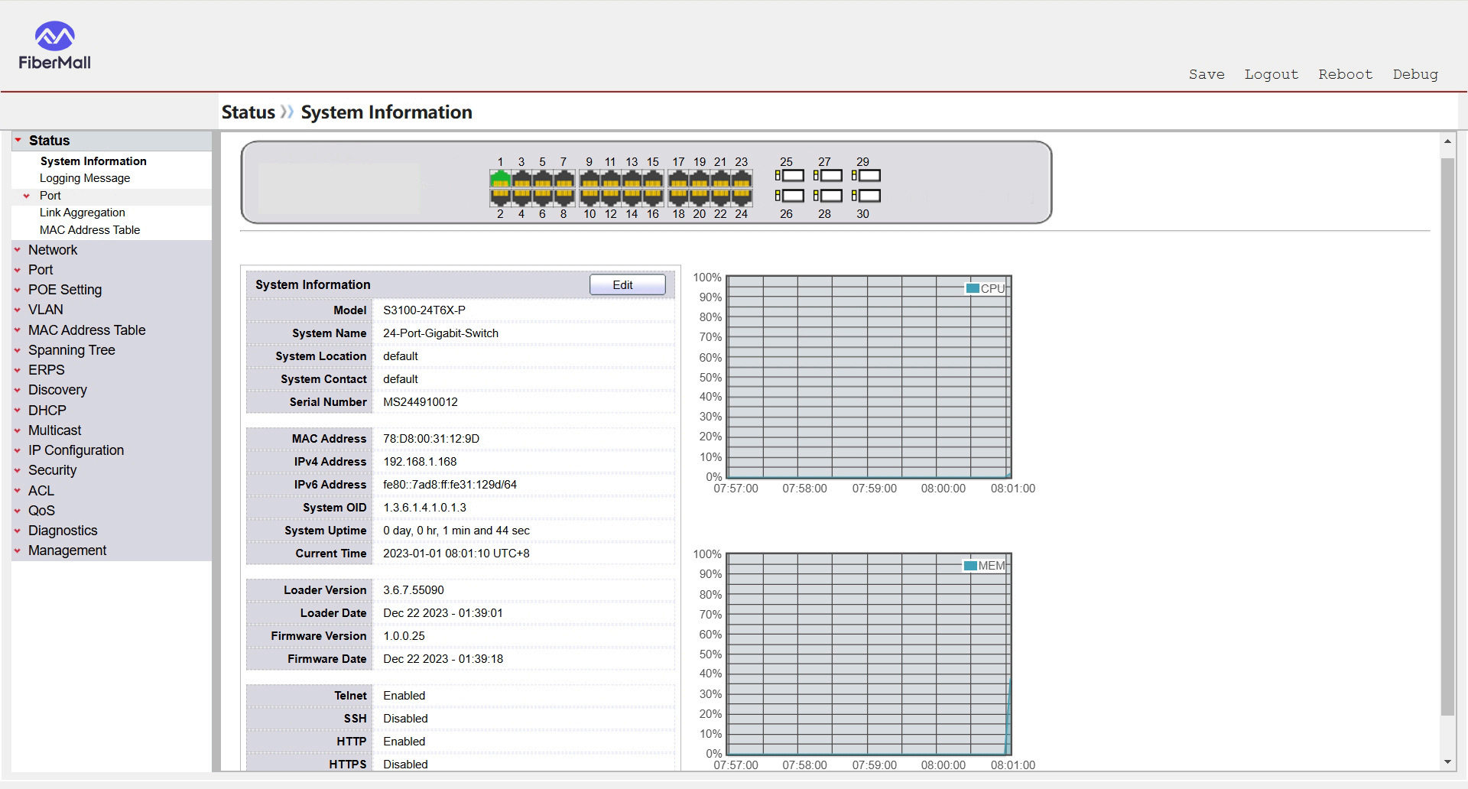The width and height of the screenshot is (1468, 789).
Task: Open the Logging Message page
Action: (85, 178)
